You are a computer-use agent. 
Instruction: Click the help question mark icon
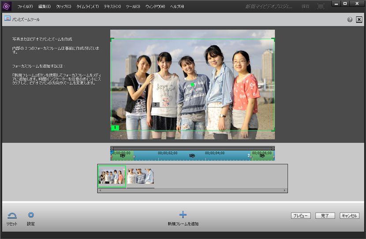350,19
